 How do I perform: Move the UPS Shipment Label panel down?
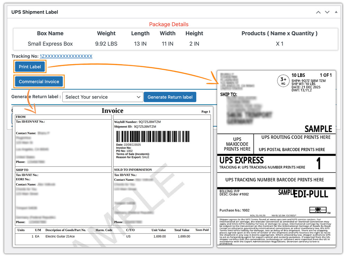327,12
